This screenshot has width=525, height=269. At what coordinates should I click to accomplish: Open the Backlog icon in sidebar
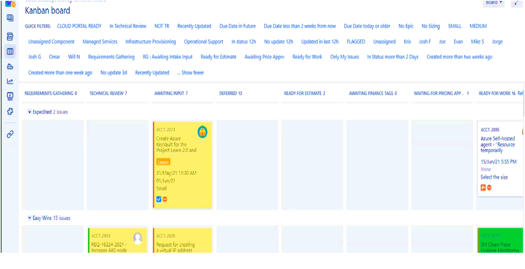[10, 36]
